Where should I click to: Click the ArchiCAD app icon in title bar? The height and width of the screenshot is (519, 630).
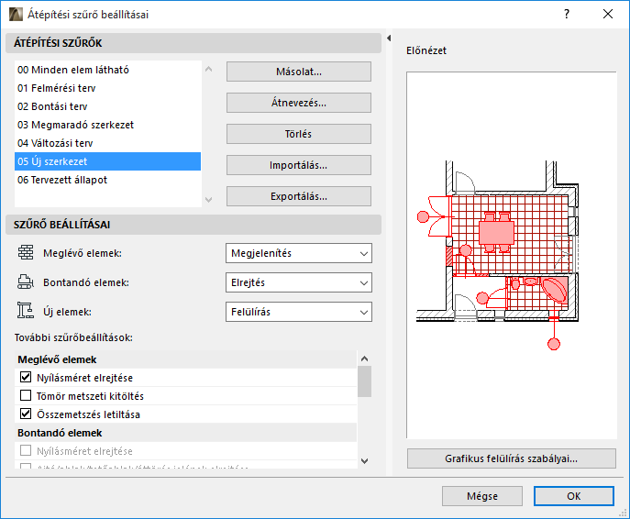click(x=16, y=15)
